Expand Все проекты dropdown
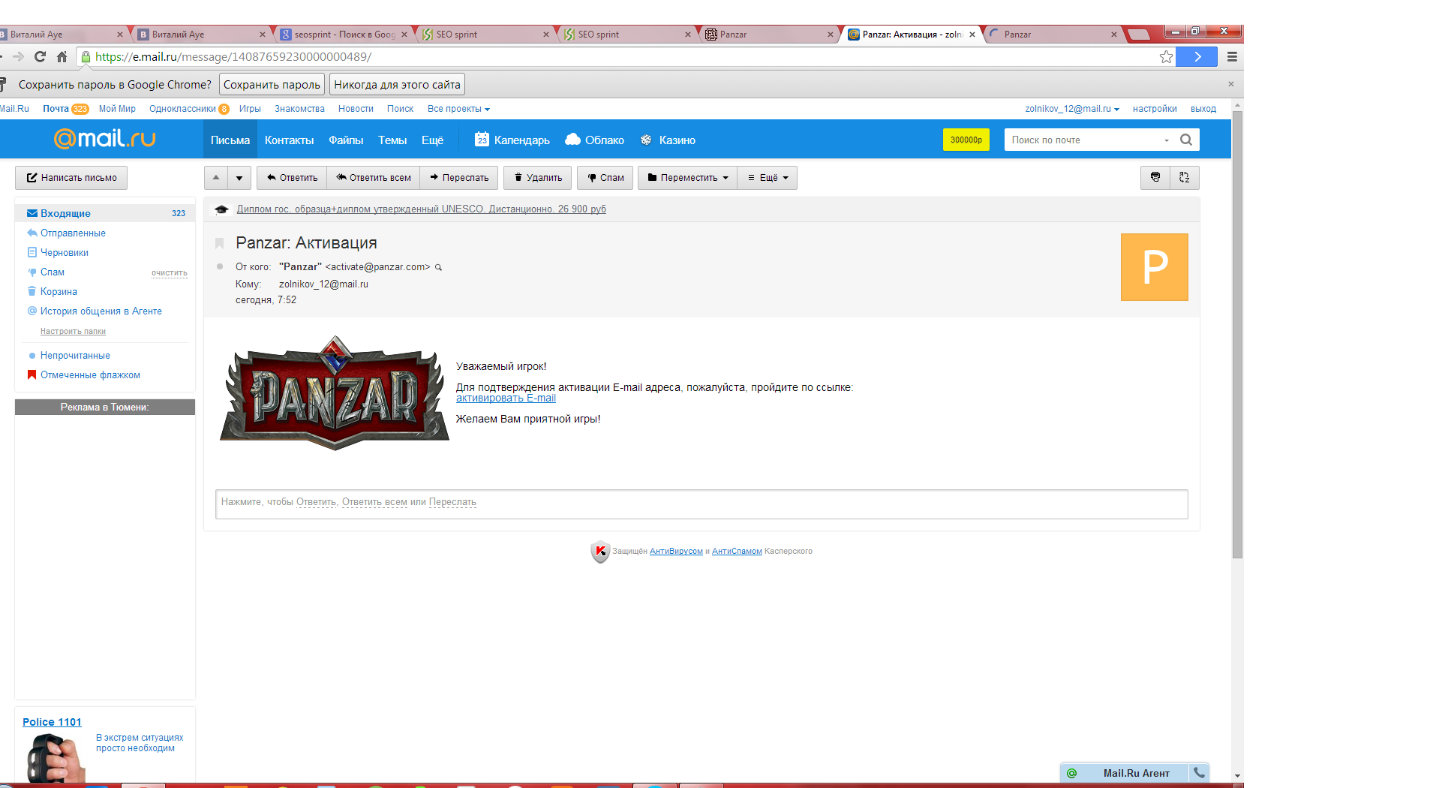Screen dimensions: 1436x788 458,109
